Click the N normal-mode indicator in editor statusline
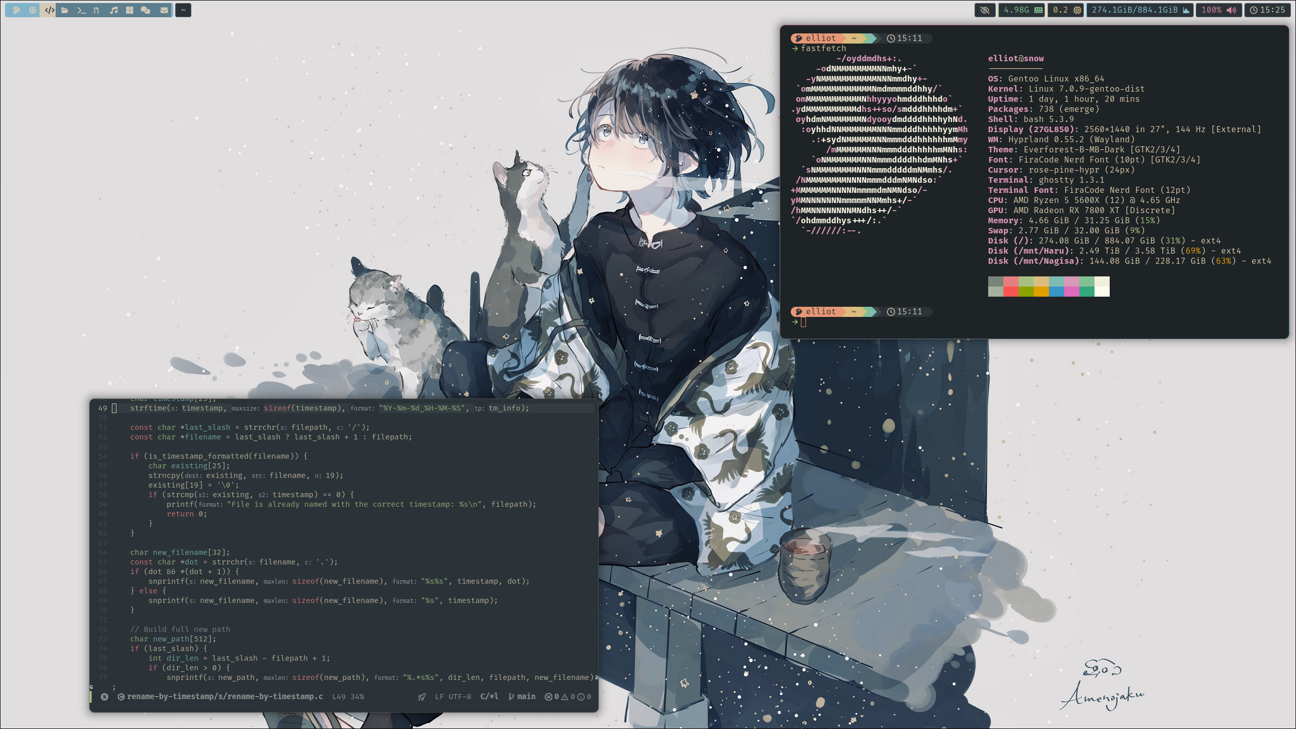 coord(105,697)
